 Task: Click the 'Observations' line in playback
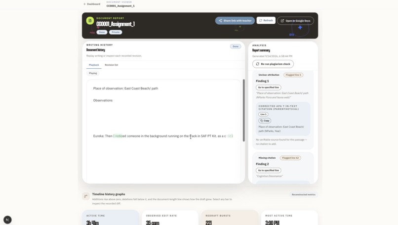(x=103, y=100)
